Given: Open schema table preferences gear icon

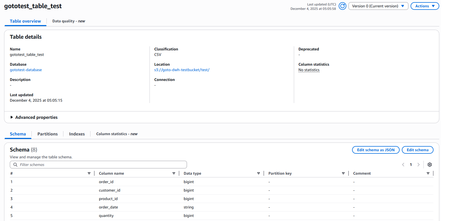Looking at the screenshot, I should pyautogui.click(x=429, y=165).
